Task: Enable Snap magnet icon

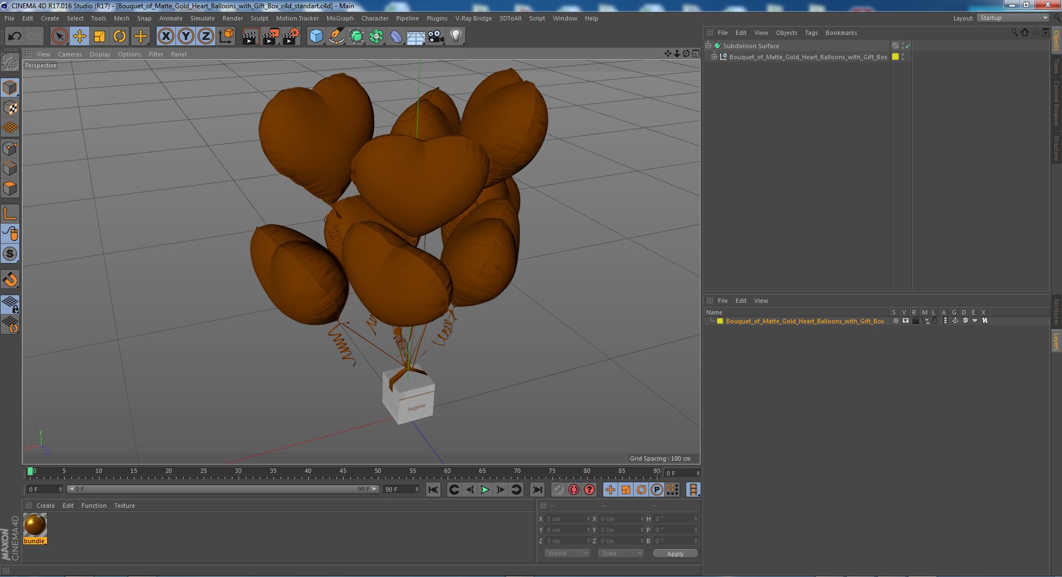Action: coord(10,280)
